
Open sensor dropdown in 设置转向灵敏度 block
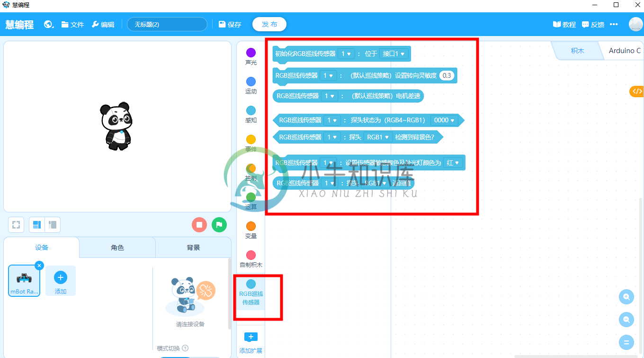[x=328, y=76]
